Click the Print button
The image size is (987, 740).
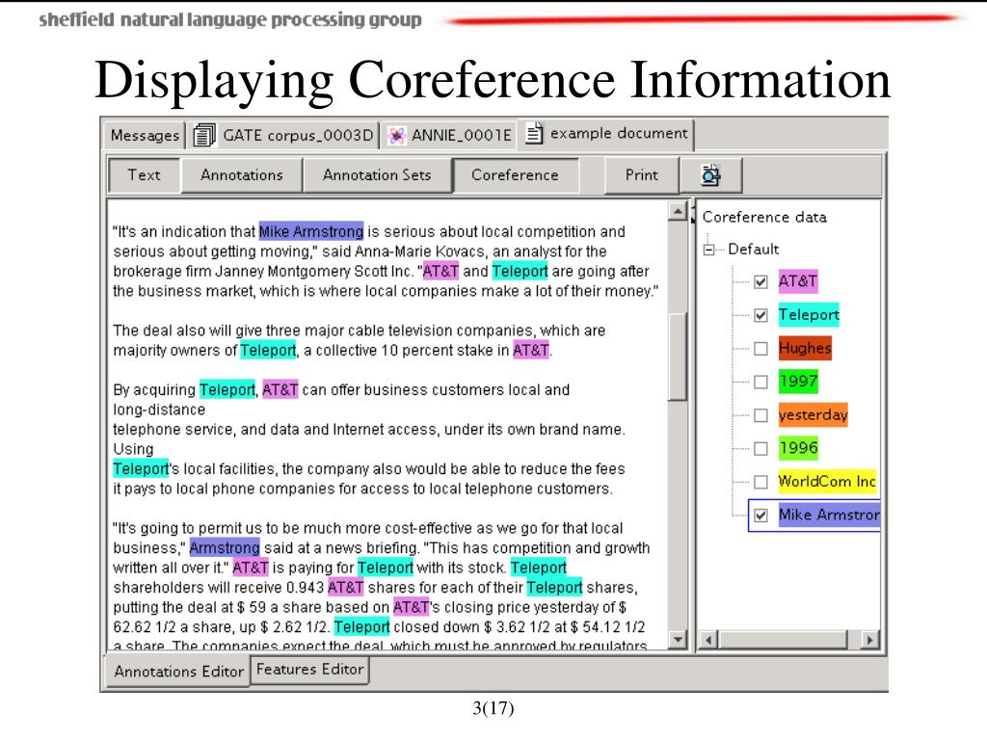tap(641, 175)
